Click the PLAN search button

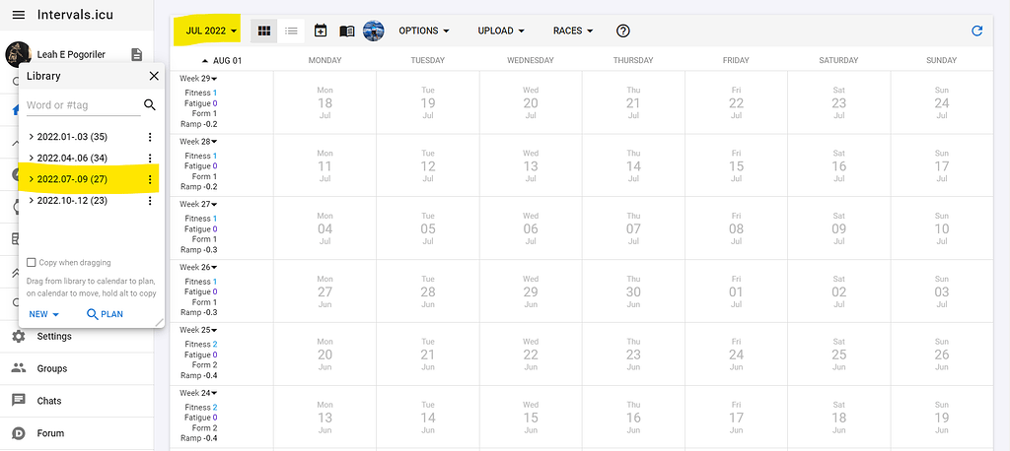tap(105, 314)
